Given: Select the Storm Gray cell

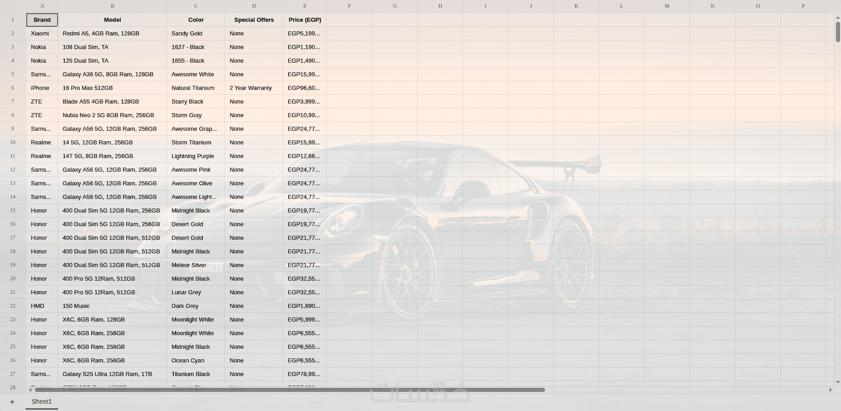Looking at the screenshot, I should pos(196,115).
